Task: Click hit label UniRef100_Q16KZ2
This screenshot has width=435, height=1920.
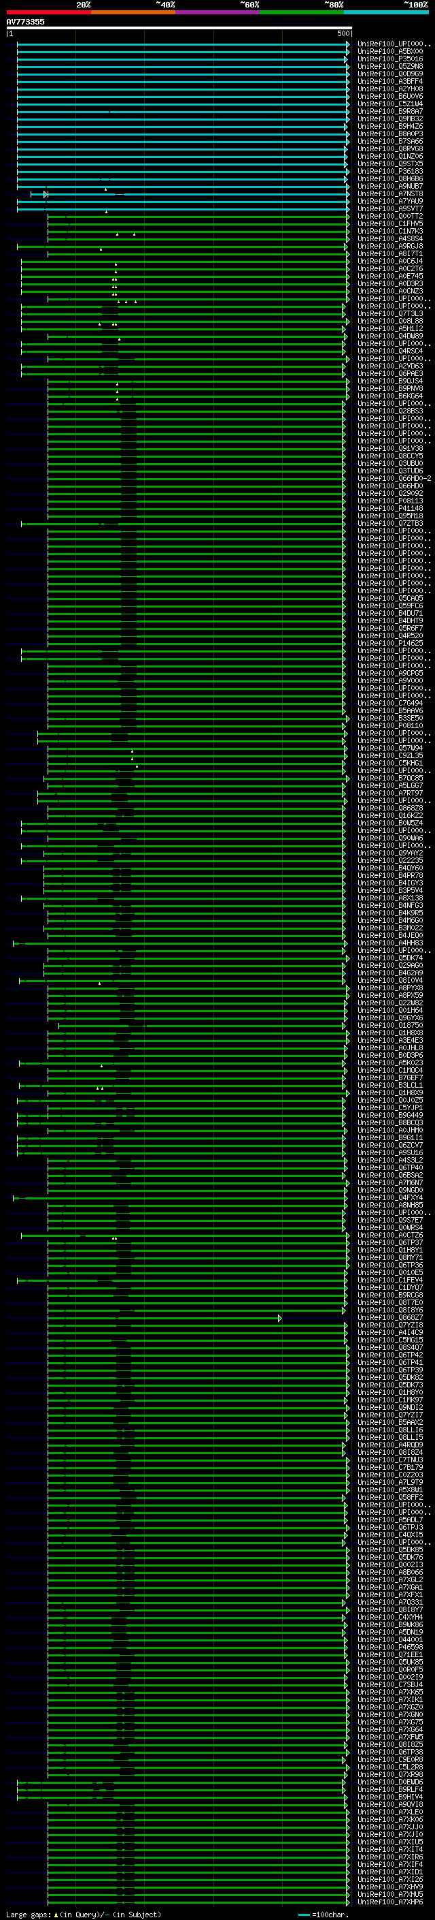Action: coord(390,815)
